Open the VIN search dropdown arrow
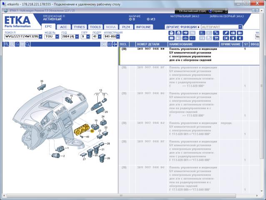This screenshot has width=266, height=200. point(40,37)
